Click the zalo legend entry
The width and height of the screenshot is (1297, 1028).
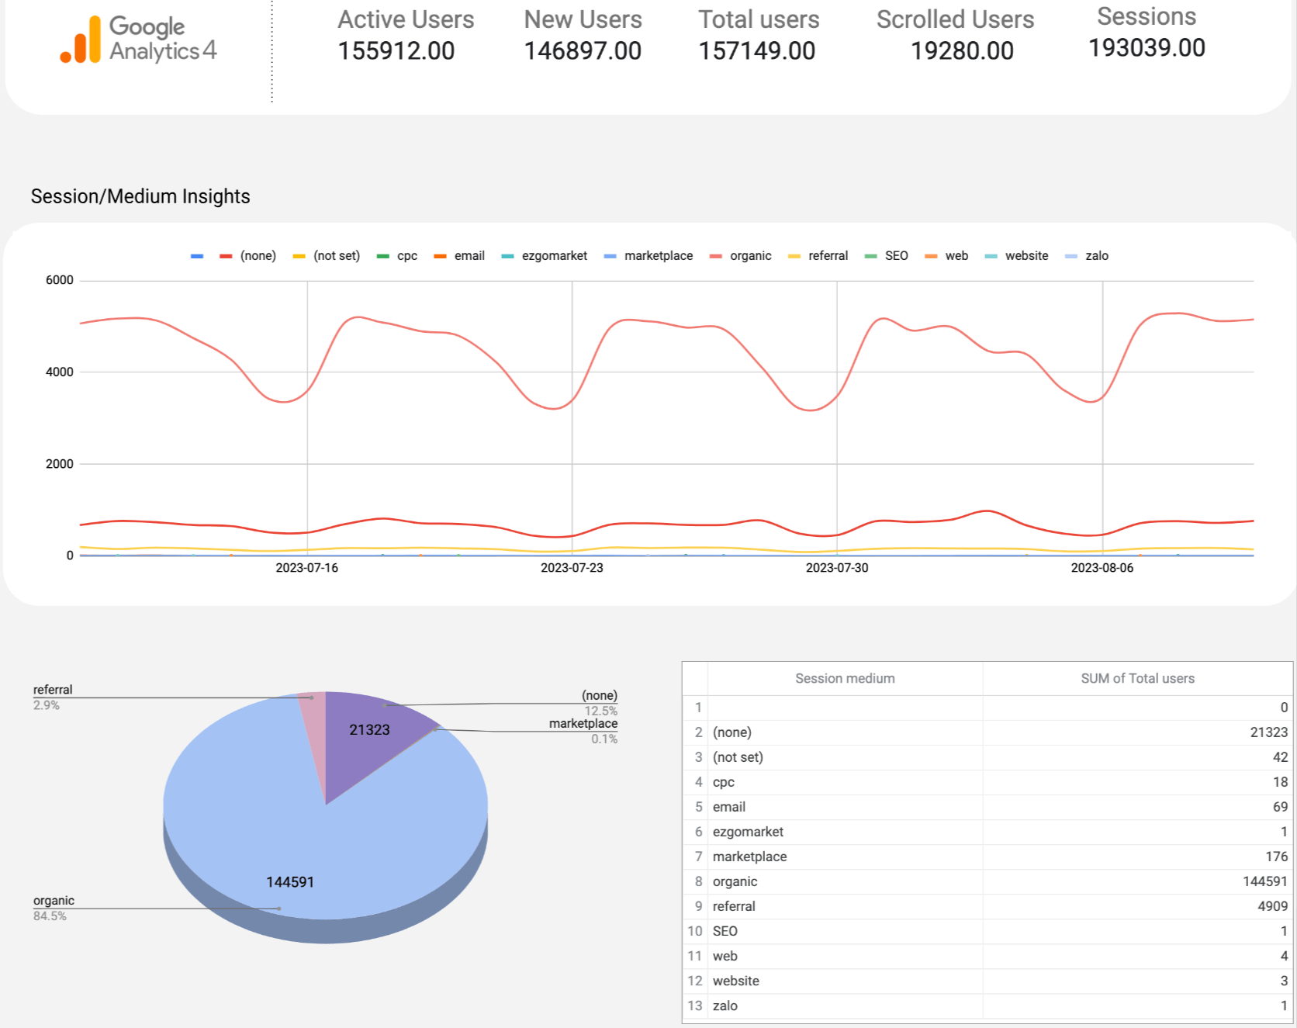coord(1087,256)
